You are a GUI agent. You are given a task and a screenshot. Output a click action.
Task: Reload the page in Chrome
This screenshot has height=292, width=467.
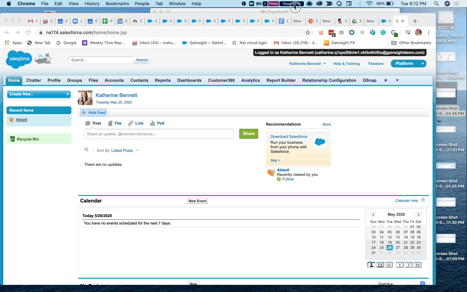click(28, 32)
